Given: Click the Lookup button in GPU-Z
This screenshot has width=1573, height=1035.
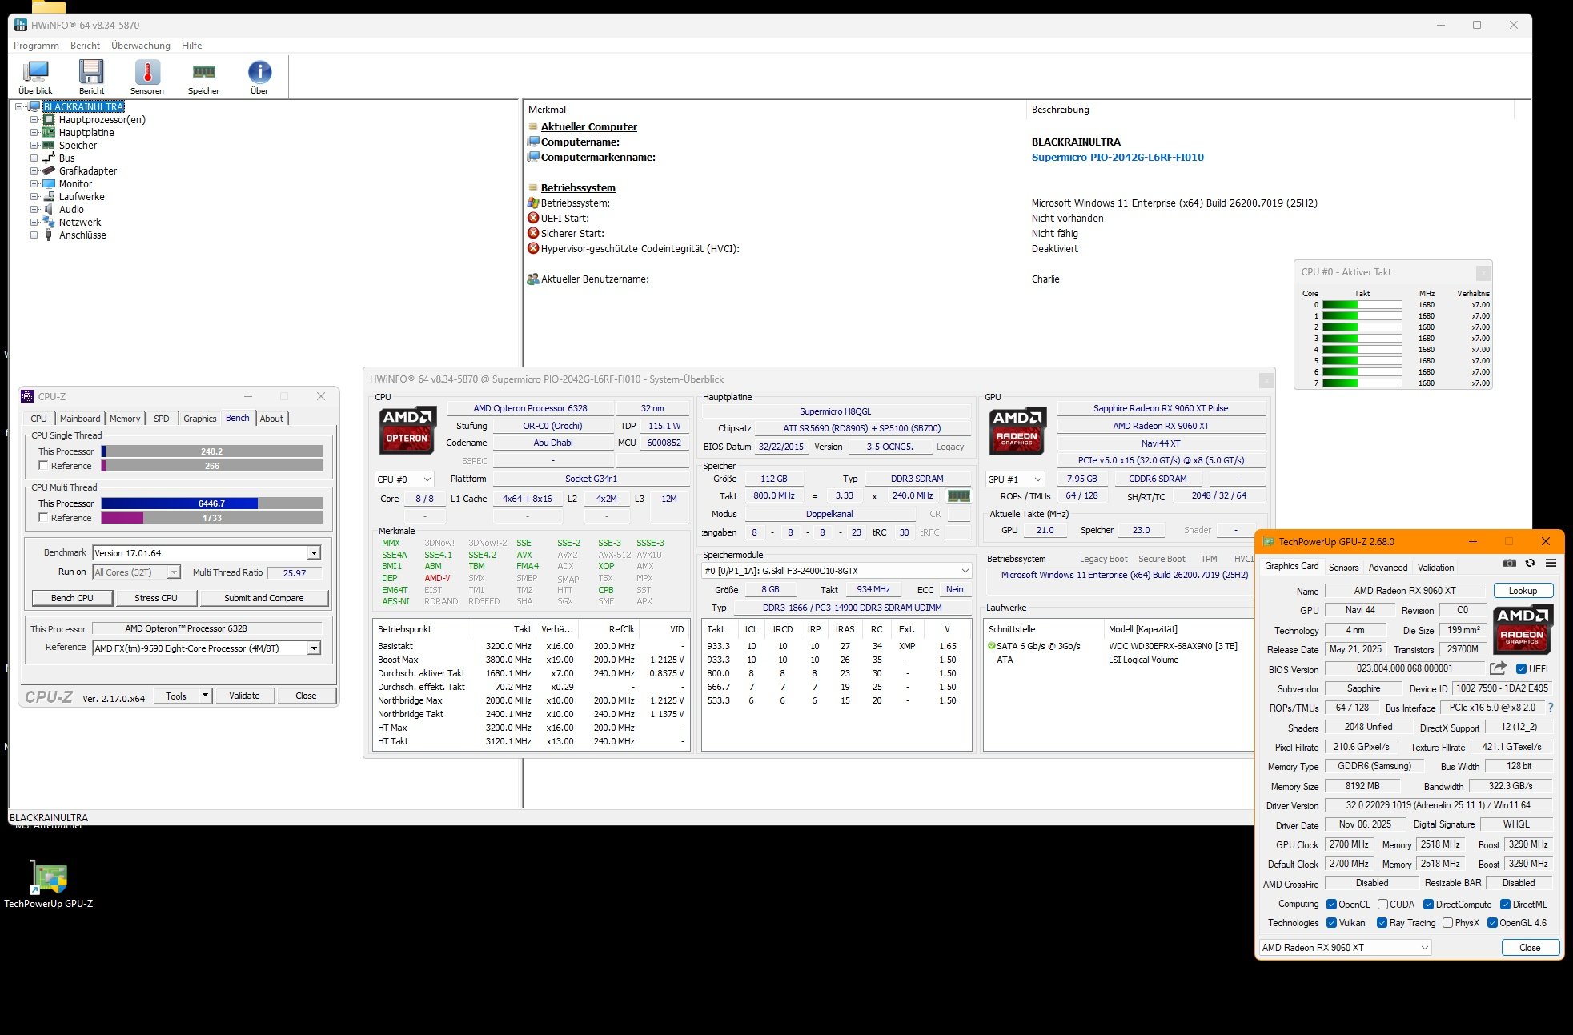Looking at the screenshot, I should 1523,591.
